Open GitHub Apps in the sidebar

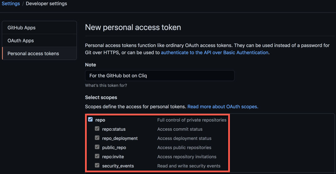click(21, 28)
